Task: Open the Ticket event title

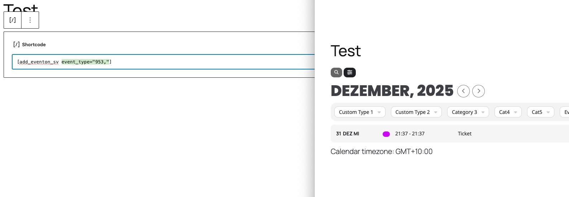Action: coord(464,134)
